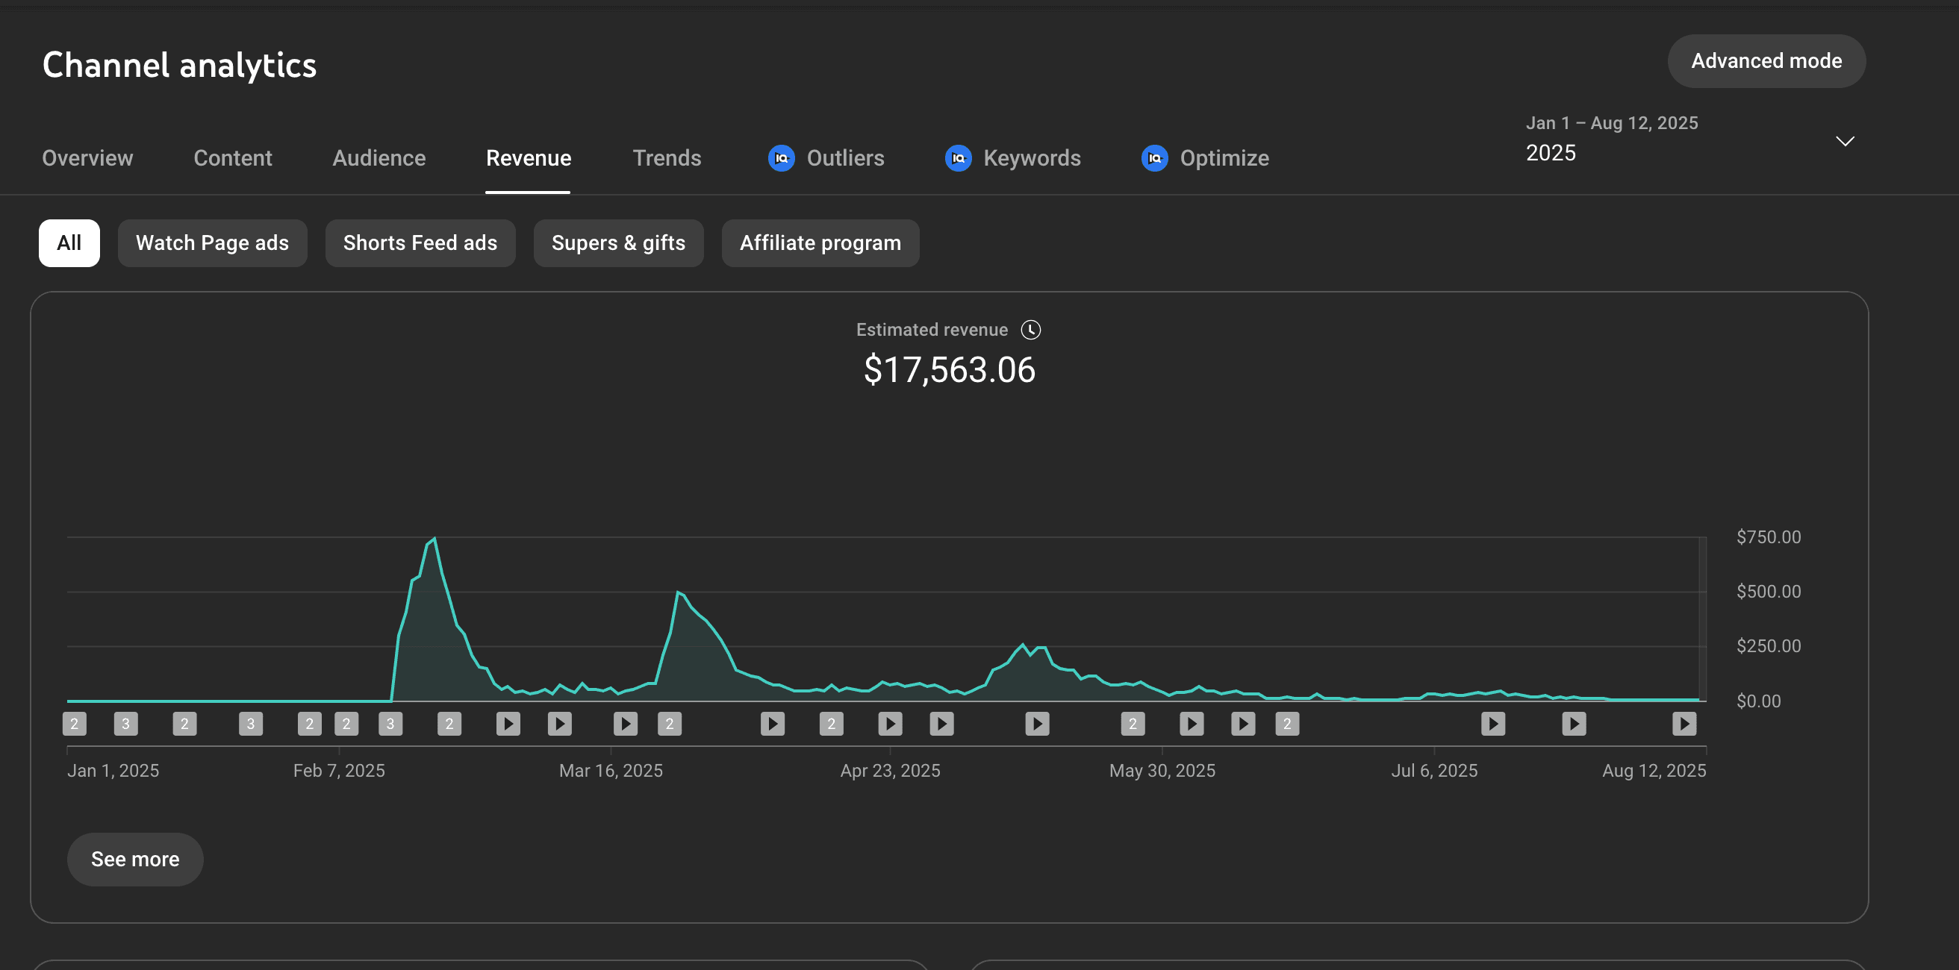Screen dimensions: 1959x970
Task: Open the date range dropdown chevron
Action: pyautogui.click(x=1845, y=141)
